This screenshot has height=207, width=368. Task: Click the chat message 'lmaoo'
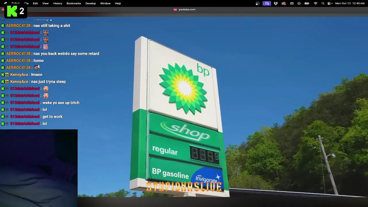[x=37, y=75]
